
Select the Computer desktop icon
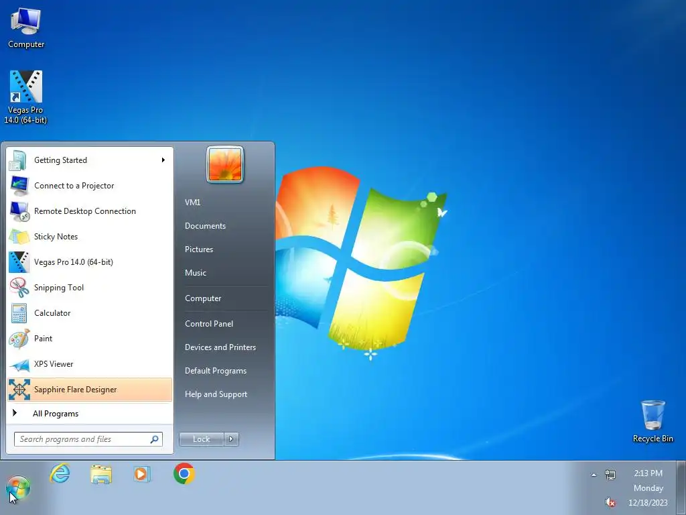click(26, 27)
